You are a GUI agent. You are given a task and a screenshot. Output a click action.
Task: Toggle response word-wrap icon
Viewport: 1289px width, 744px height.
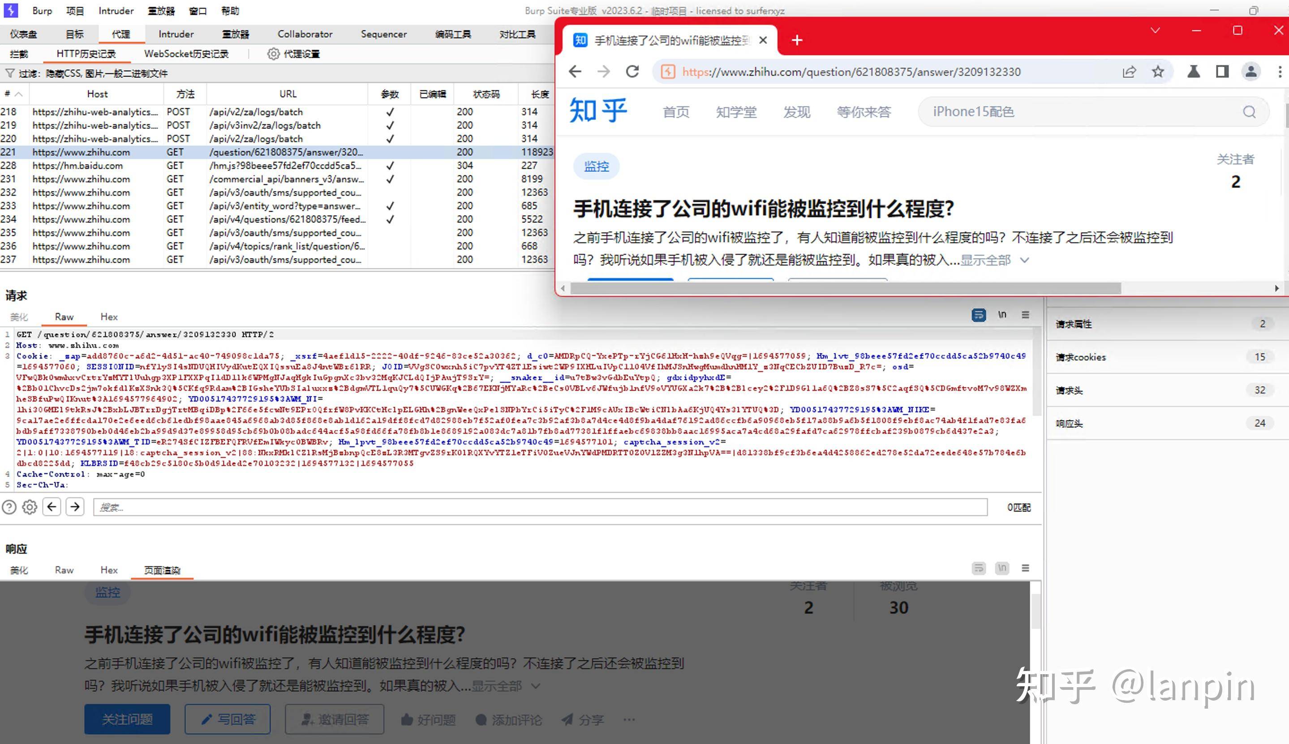point(978,568)
